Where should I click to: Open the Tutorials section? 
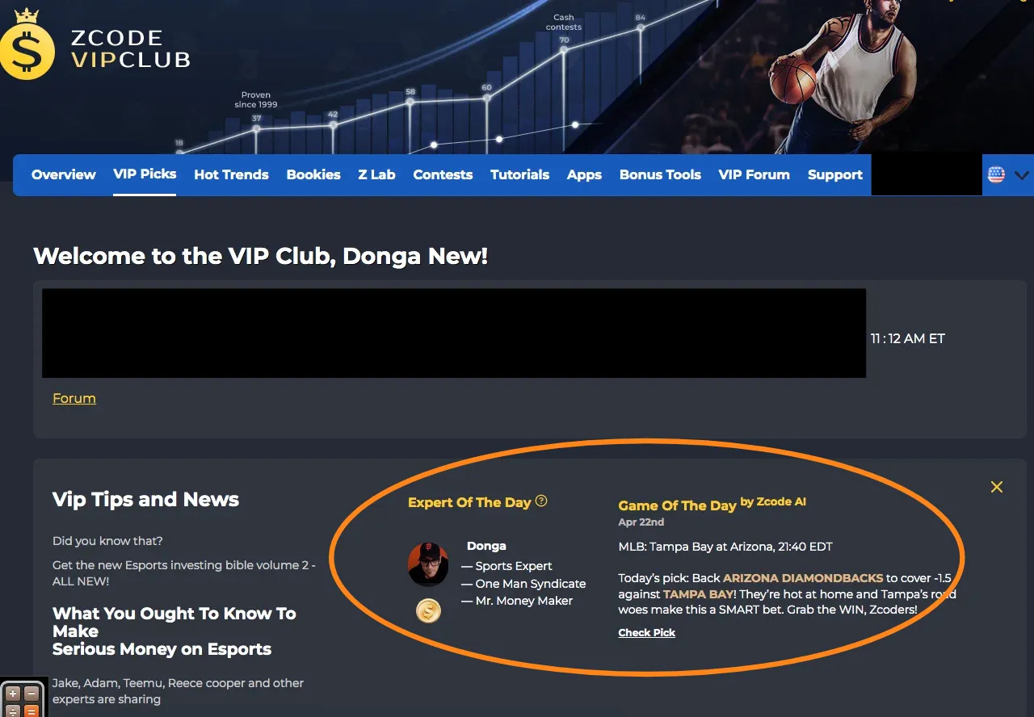click(519, 174)
